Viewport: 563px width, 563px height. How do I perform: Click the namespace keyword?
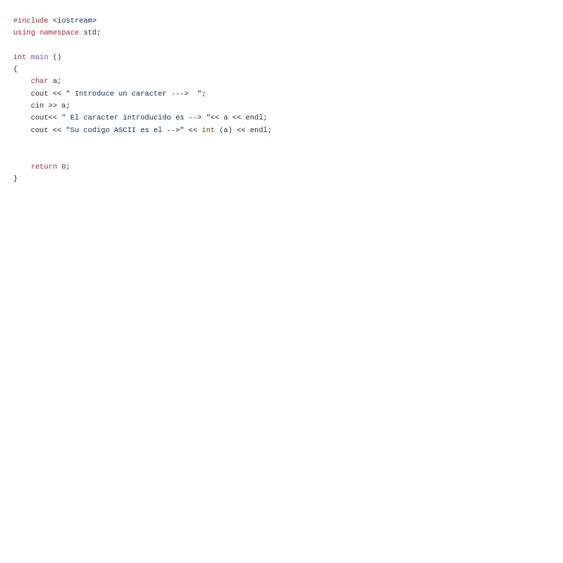coord(59,33)
